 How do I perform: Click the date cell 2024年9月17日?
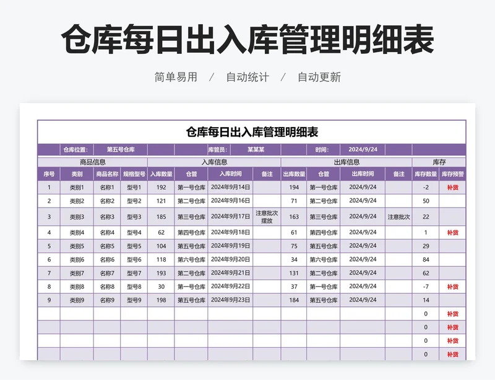pyautogui.click(x=230, y=217)
